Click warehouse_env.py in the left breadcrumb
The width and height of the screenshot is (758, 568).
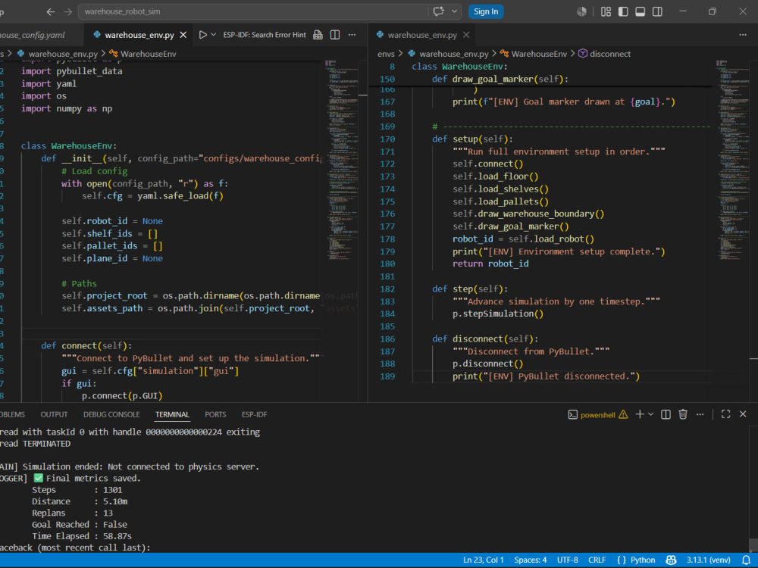point(63,54)
